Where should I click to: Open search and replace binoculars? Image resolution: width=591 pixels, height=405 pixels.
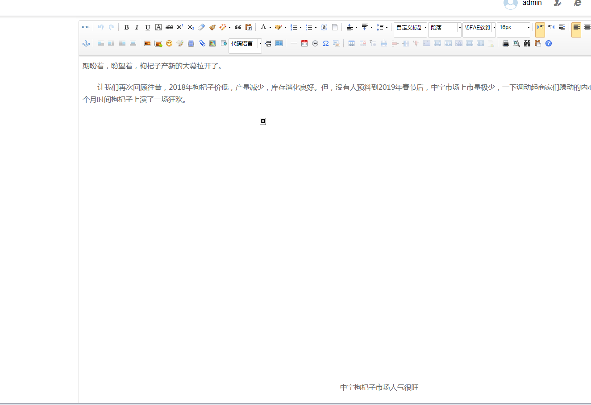pos(527,43)
